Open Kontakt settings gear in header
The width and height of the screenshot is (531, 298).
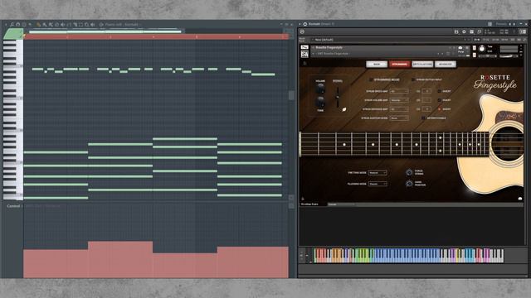pos(464,31)
